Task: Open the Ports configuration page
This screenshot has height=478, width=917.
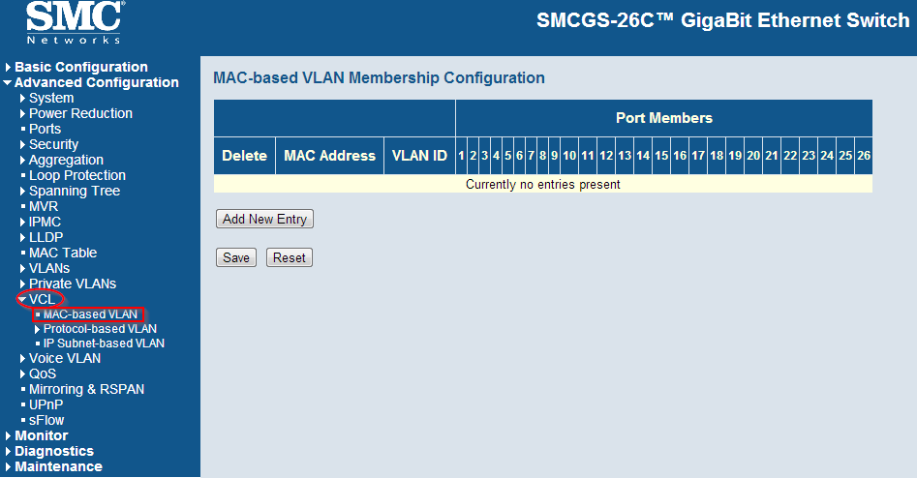Action: point(45,129)
